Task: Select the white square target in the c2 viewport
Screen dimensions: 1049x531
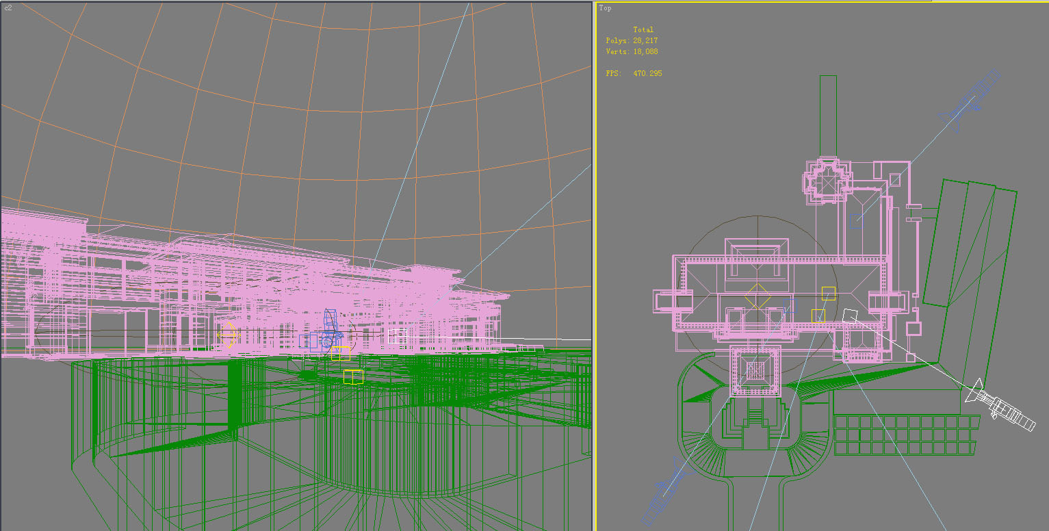Action: (x=398, y=336)
